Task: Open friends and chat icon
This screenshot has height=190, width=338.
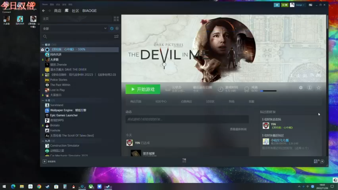Action: point(319,161)
